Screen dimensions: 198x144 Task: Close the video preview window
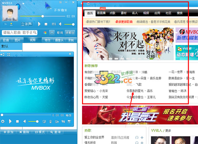click(x=70, y=54)
